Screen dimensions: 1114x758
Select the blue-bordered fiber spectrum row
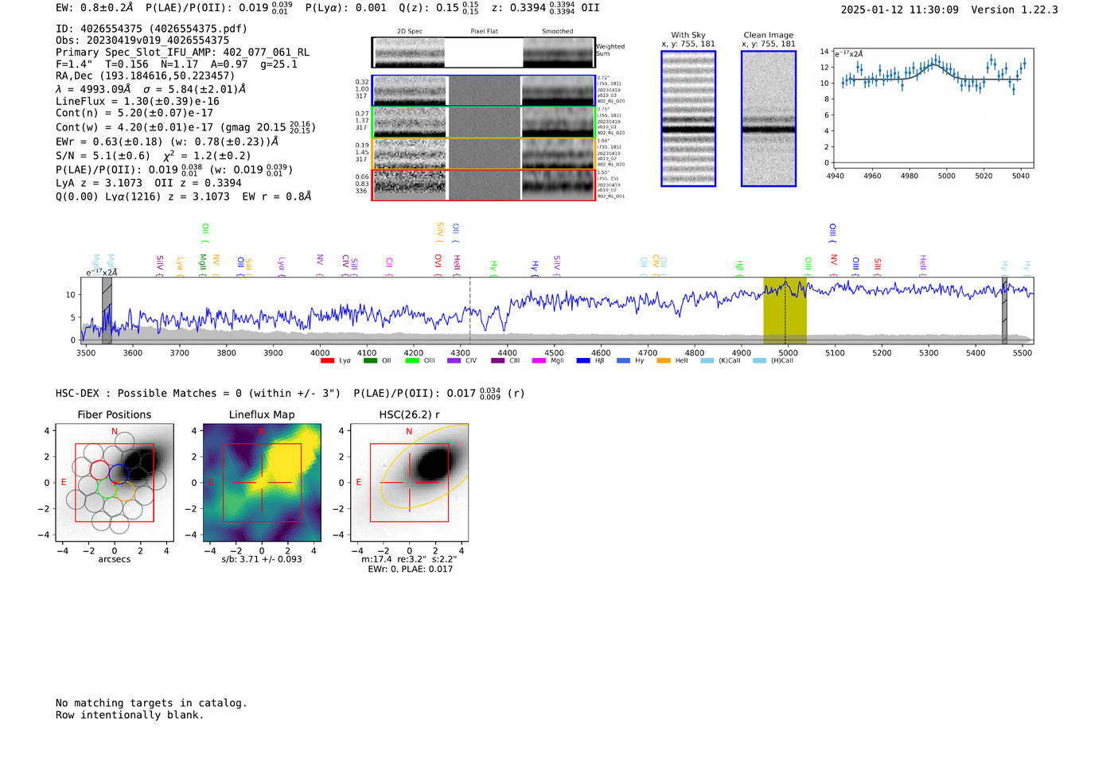click(x=484, y=91)
